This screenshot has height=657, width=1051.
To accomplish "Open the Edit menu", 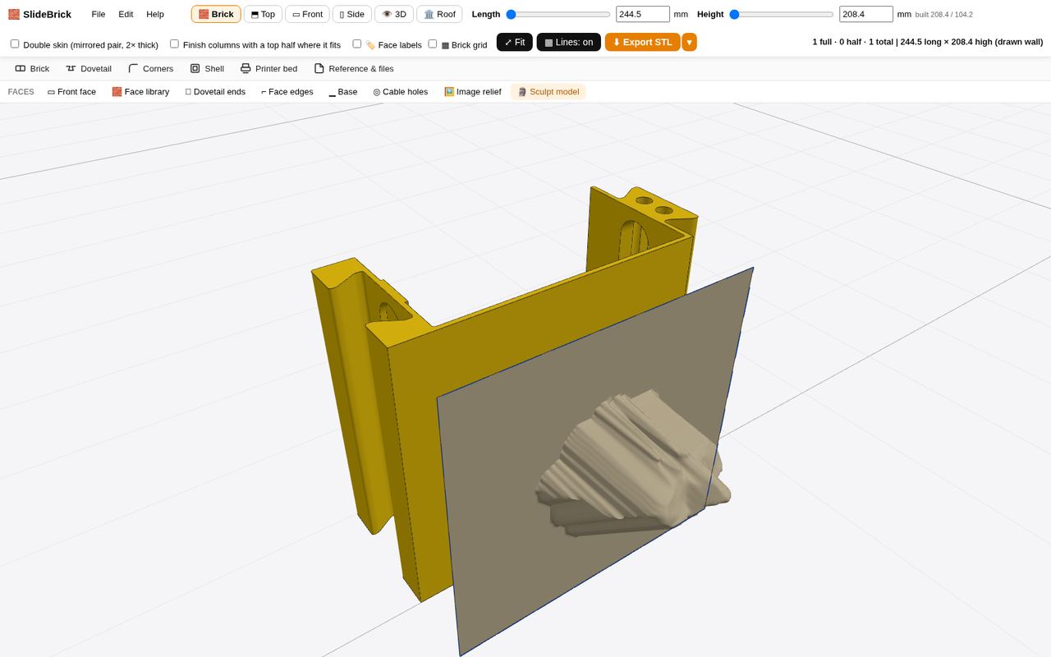I will [126, 14].
